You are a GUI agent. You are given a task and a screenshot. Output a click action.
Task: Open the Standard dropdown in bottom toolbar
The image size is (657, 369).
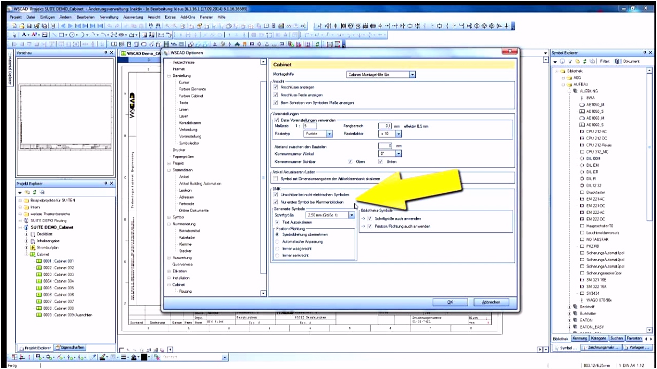tap(225, 357)
